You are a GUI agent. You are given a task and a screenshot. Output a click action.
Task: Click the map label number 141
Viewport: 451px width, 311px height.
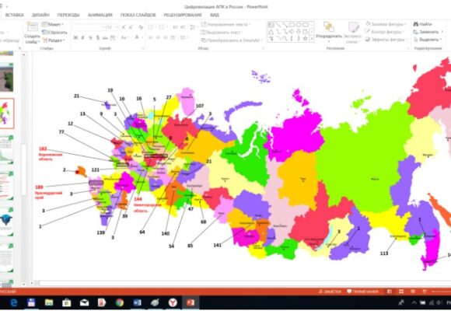(218, 245)
